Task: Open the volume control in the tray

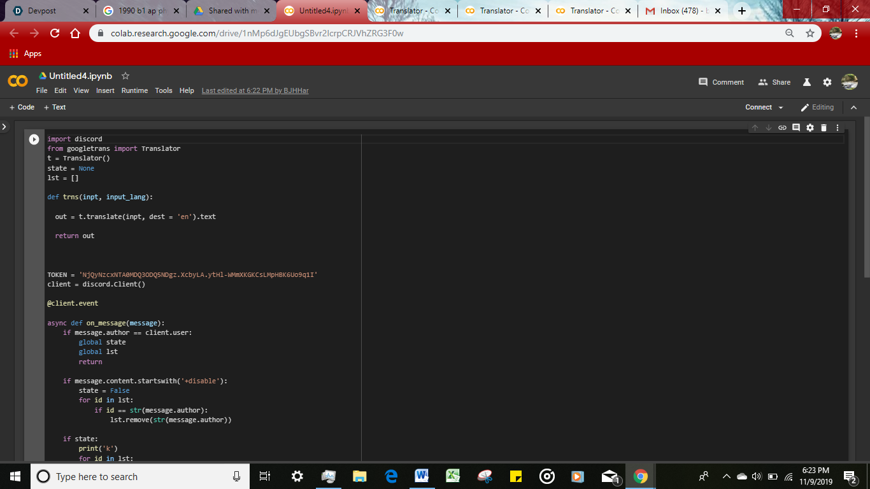Action: coord(757,476)
